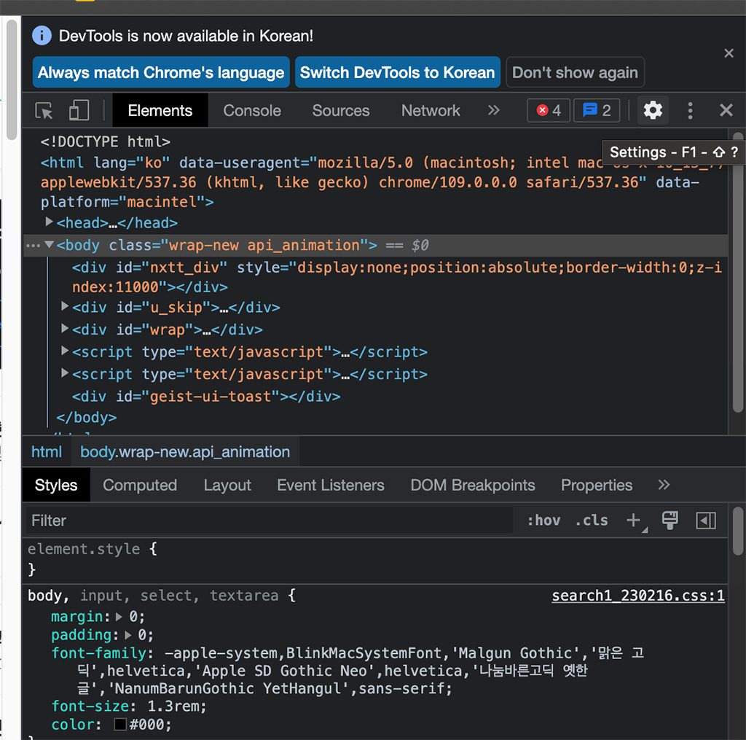Screen dimensions: 746x740
Task: Toggle rendering emulations paintbrush icon
Action: 670,520
